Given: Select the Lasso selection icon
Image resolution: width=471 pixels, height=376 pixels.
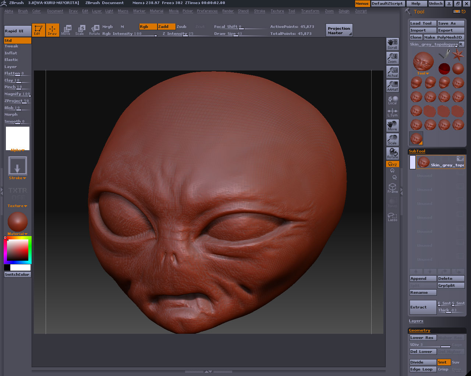Looking at the screenshot, I should point(392,217).
